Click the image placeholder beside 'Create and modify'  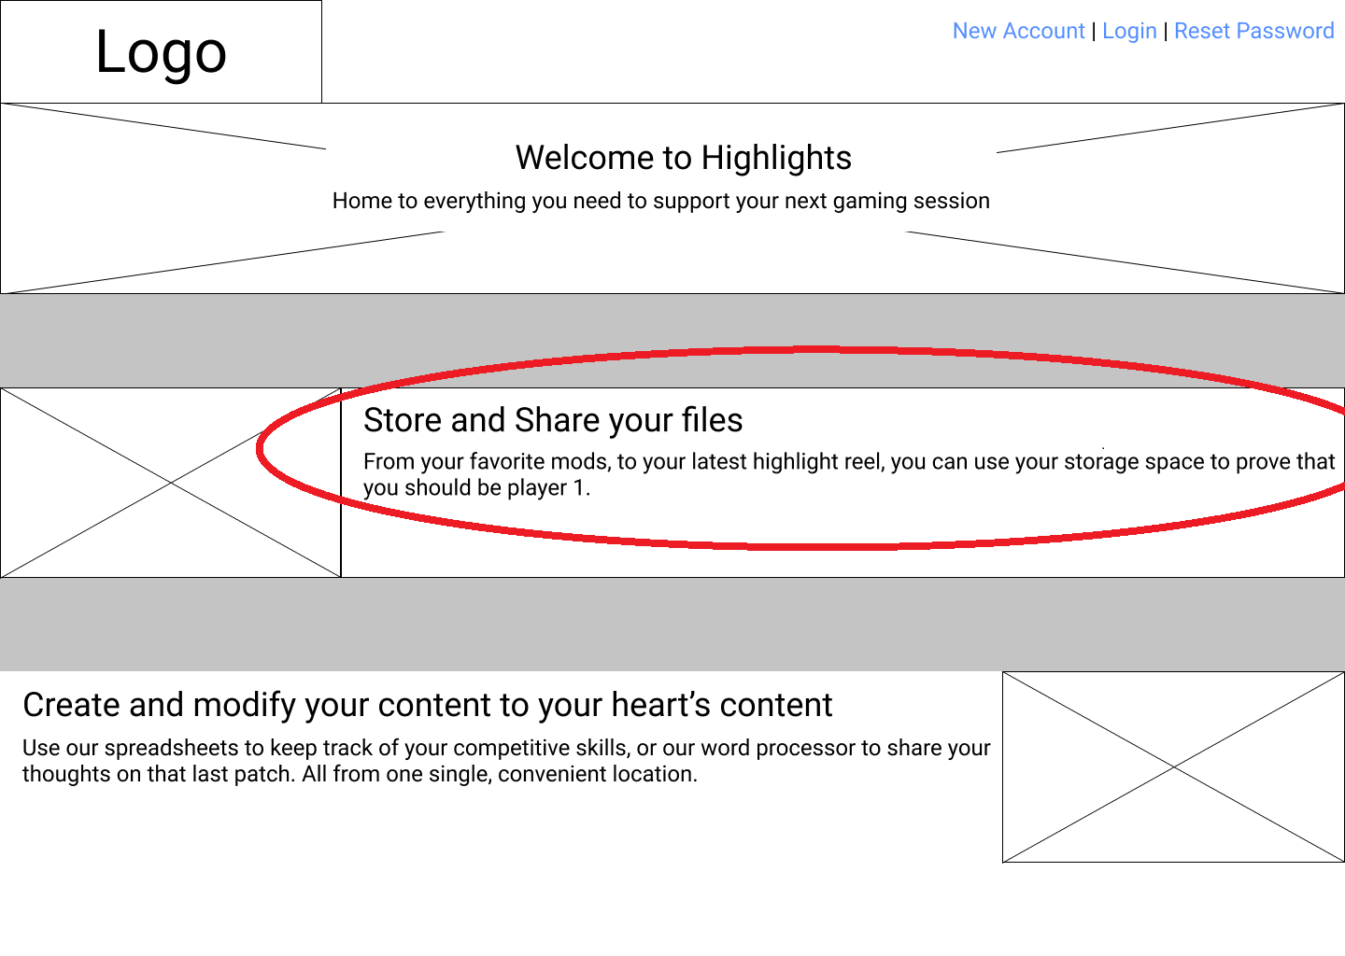point(1173,766)
